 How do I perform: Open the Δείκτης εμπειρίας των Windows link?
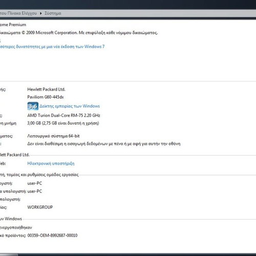(70, 106)
